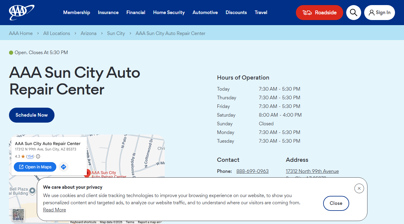The width and height of the screenshot is (404, 224).
Task: Click the page title AAA Sun City Auto Repair Center
Action: coord(75,81)
